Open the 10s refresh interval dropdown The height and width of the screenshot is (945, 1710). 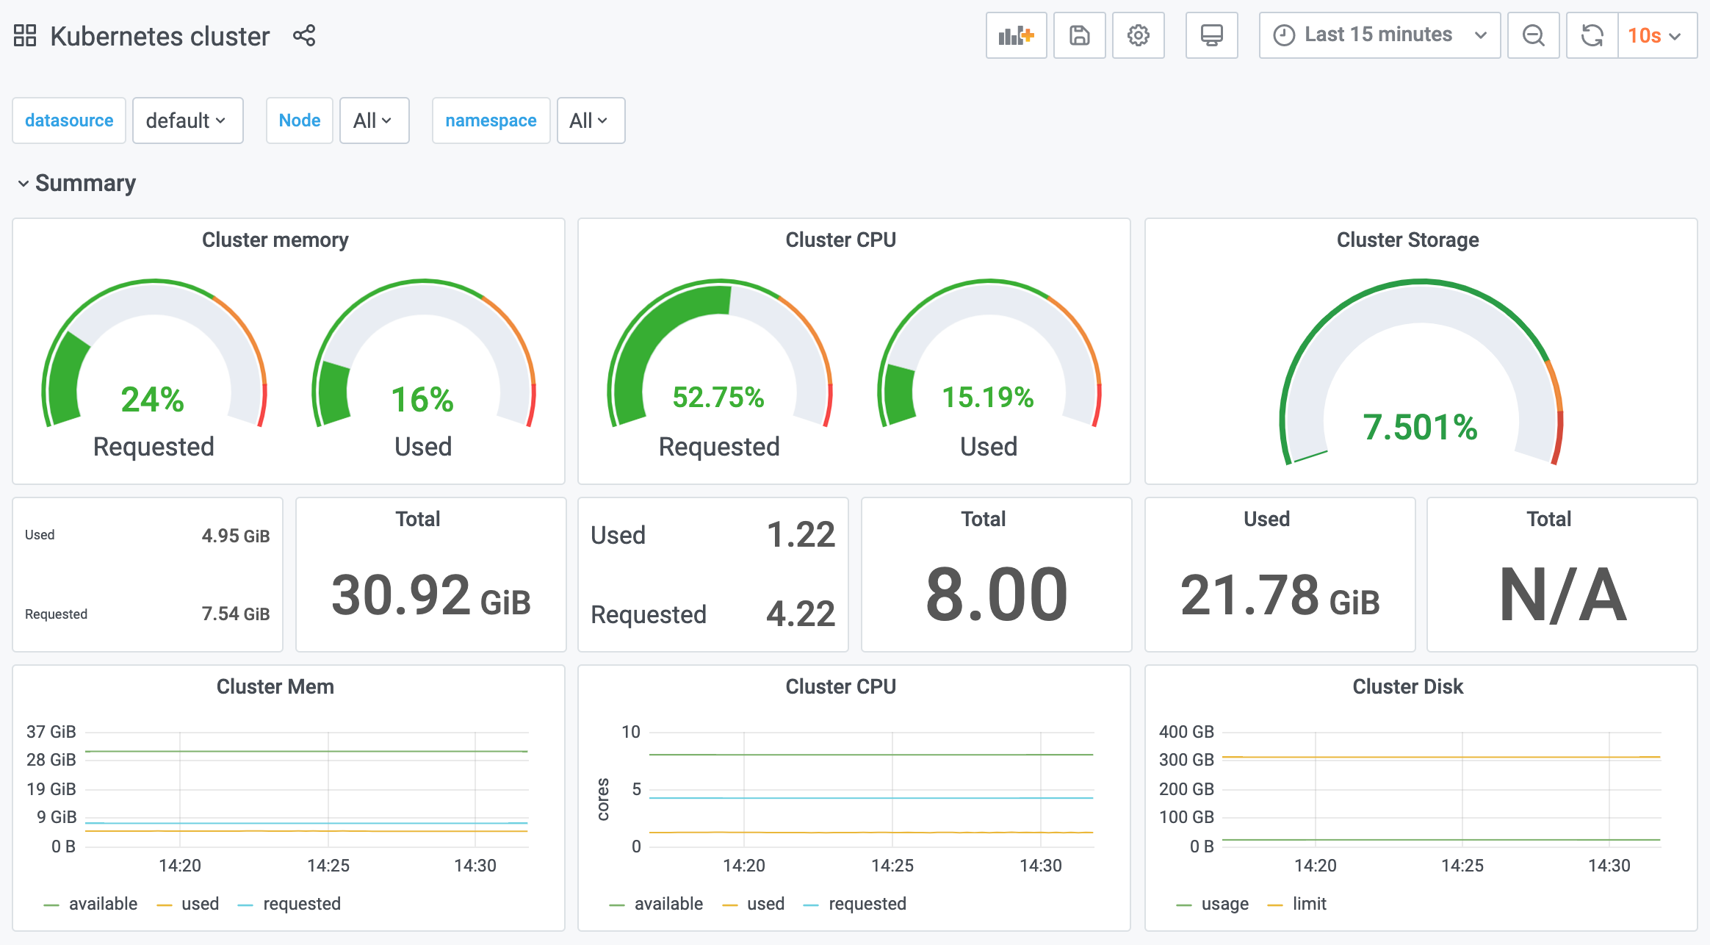pos(1657,35)
